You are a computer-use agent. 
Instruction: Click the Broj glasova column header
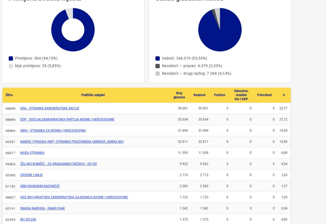point(179,95)
